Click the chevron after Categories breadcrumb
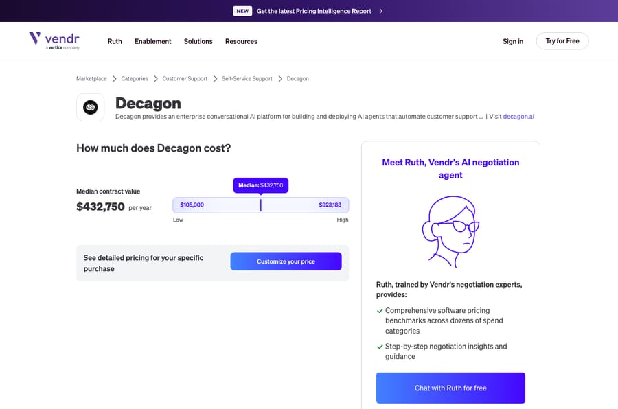The height and width of the screenshot is (409, 618). [156, 79]
